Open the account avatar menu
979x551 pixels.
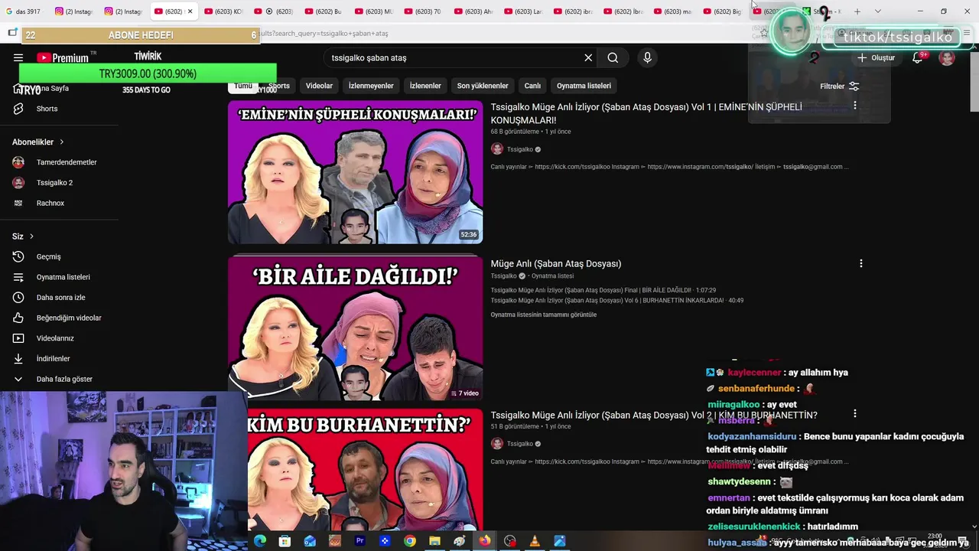tap(947, 57)
